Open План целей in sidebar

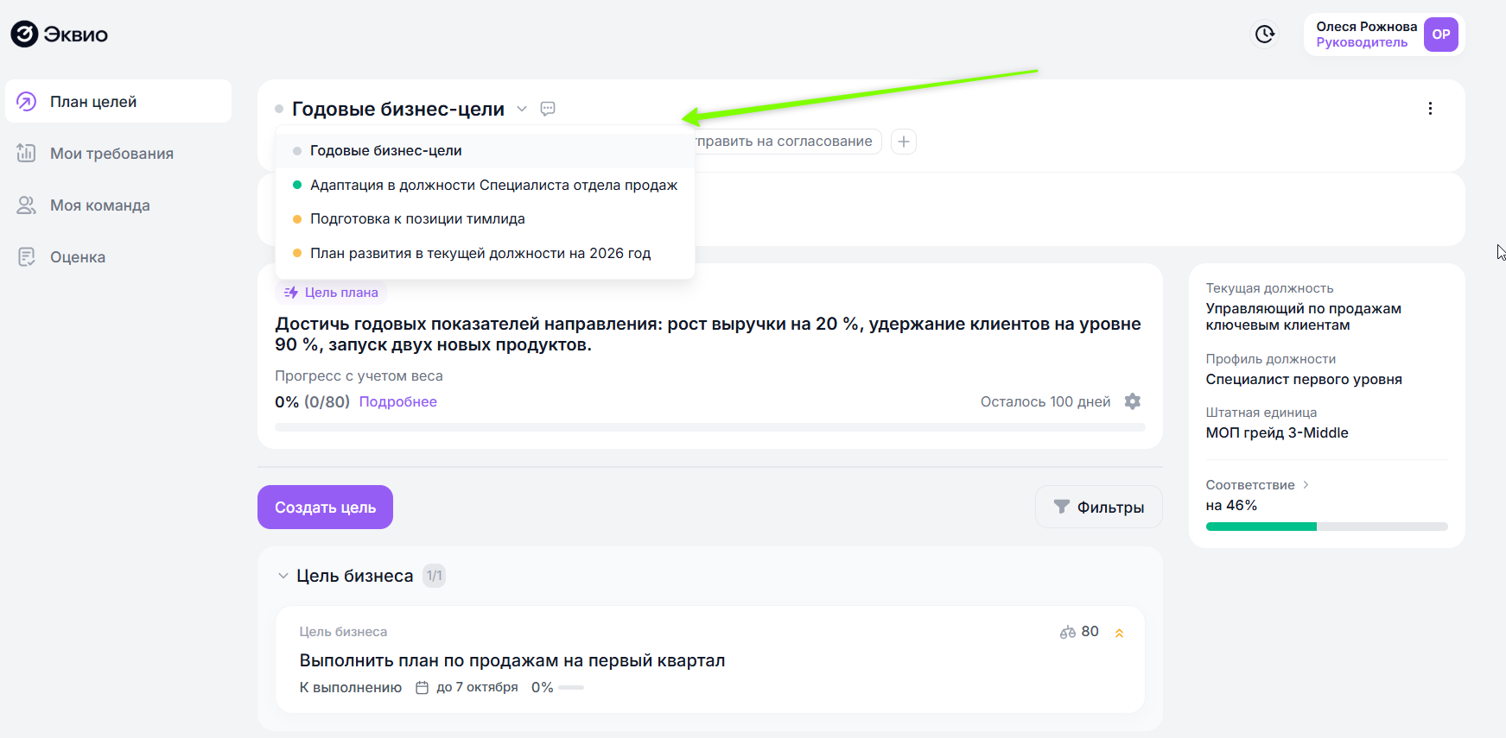pyautogui.click(x=118, y=102)
